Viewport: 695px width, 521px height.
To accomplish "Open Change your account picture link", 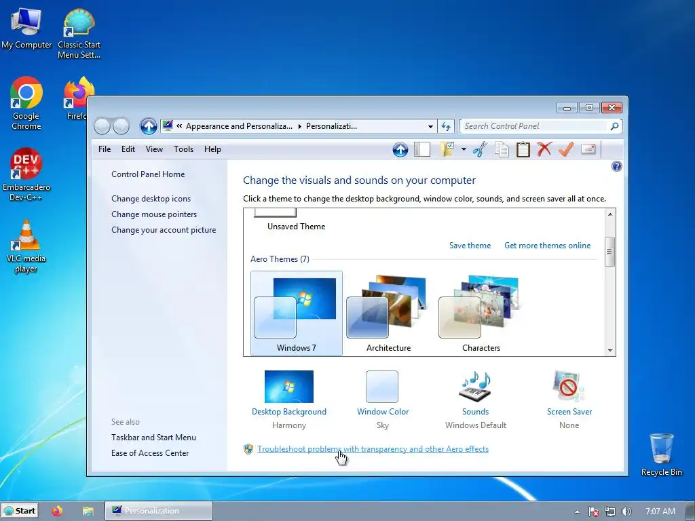I will coord(164,230).
